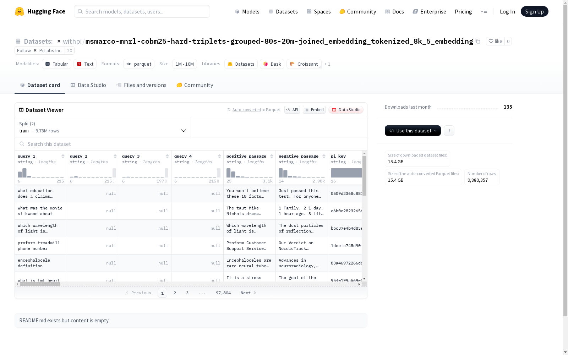Go to page 3 of the dataset
This screenshot has width=568, height=355.
point(187,293)
